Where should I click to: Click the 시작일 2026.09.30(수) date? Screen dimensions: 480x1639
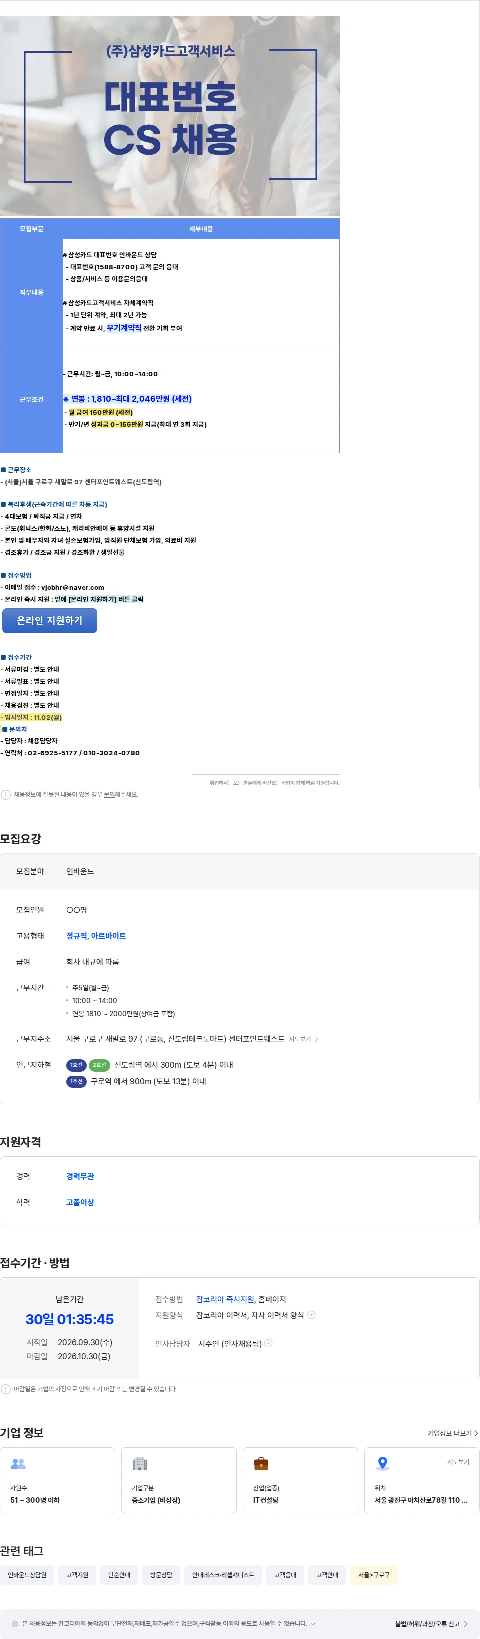[x=85, y=1342]
